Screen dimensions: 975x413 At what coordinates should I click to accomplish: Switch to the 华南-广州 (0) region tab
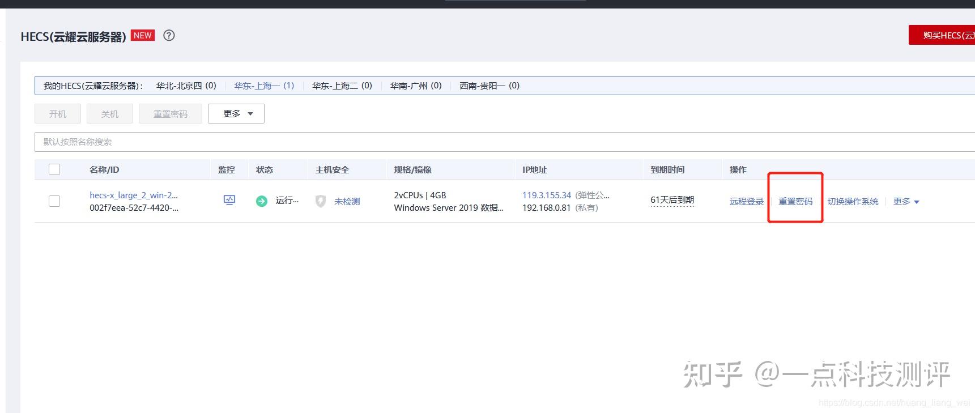point(416,86)
